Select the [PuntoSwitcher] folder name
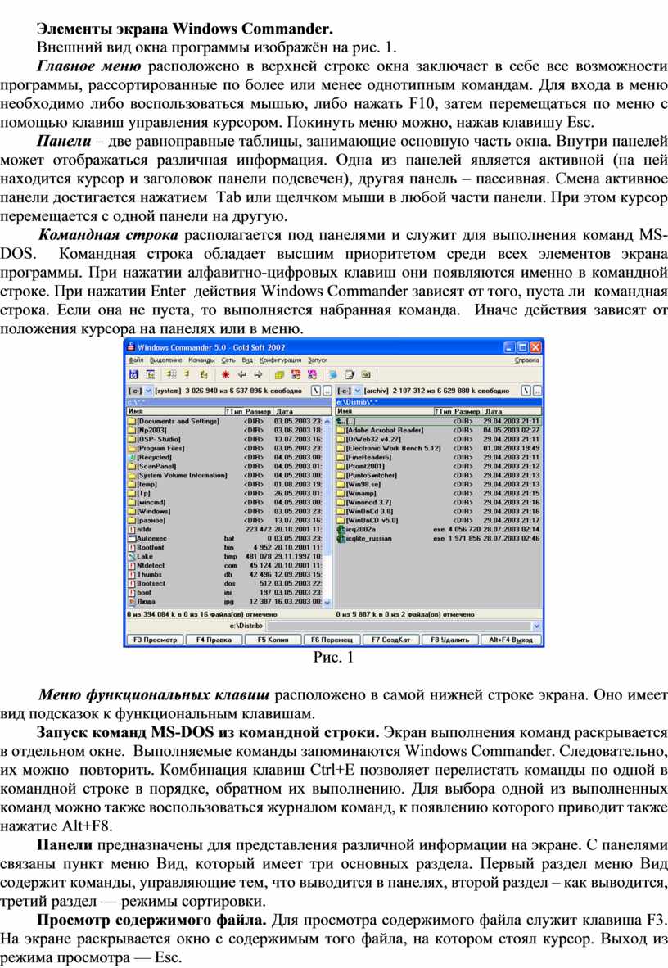This screenshot has height=968, width=668. [x=371, y=475]
